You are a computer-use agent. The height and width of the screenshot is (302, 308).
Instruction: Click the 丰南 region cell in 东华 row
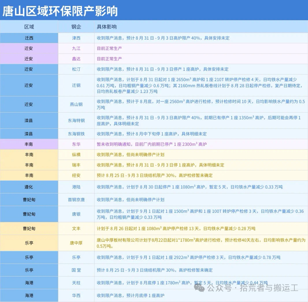point(29,144)
